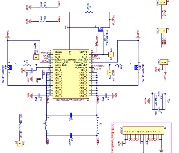
Task: Click the VBATT pin 18 label inside U1
Action: (83, 52)
